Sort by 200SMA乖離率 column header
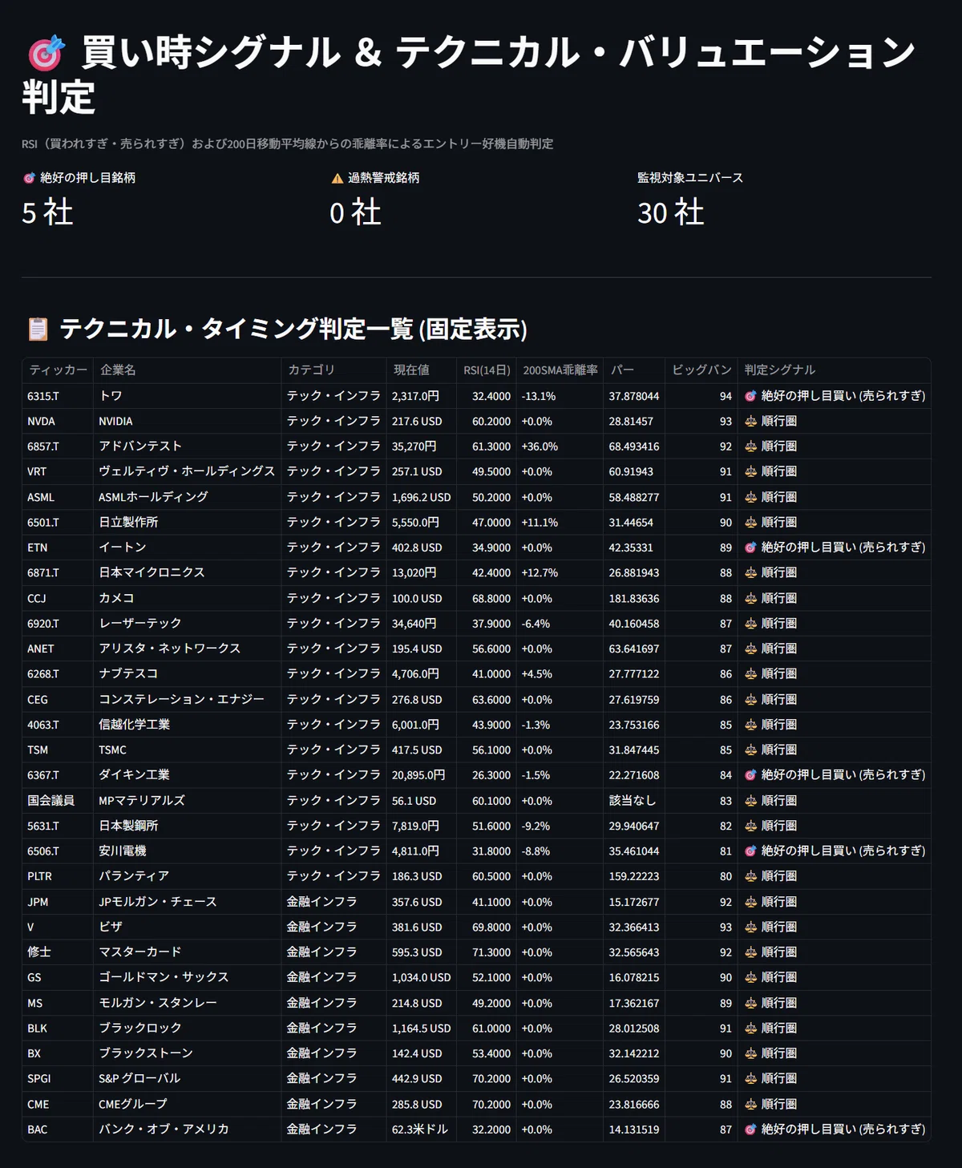Screen dimensions: 962x1168 pyautogui.click(x=560, y=370)
